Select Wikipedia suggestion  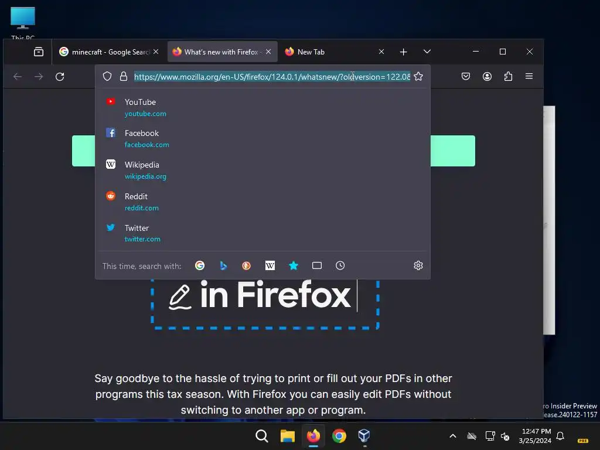pyautogui.click(x=262, y=171)
